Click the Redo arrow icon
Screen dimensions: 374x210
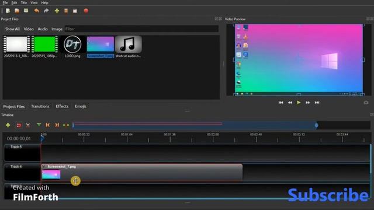pyautogui.click(x=46, y=10)
